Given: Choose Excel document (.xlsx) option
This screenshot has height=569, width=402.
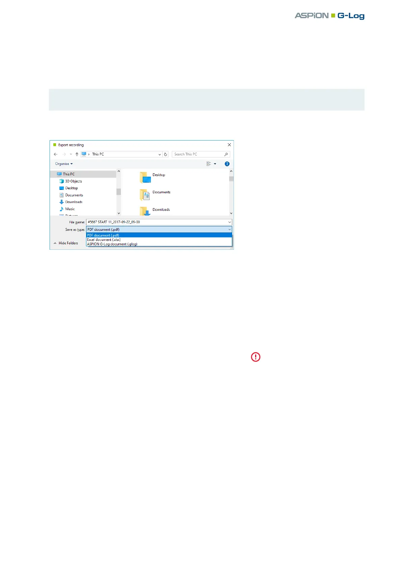Looking at the screenshot, I should (159, 240).
